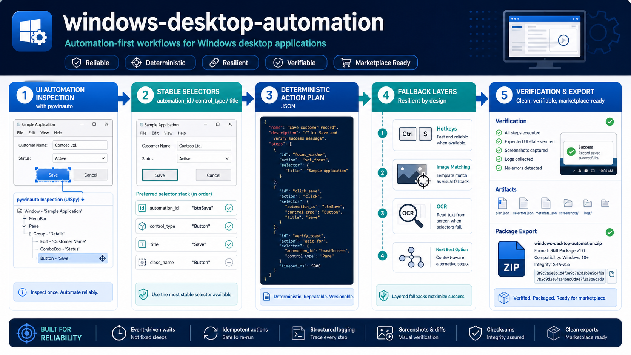
Task: Toggle the automation_id selector checkmark
Action: pos(229,208)
